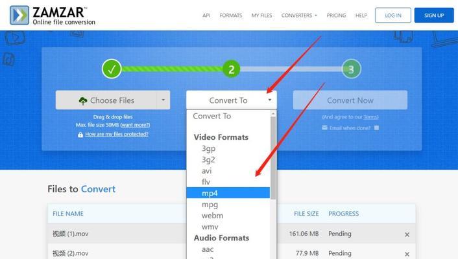Screen dimensions: 458x259
Task: Select aac audio format
Action: 228,249
